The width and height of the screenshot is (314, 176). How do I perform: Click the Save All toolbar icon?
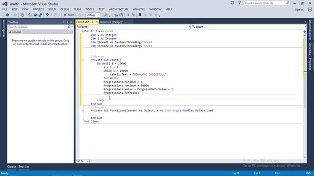click(x=40, y=15)
